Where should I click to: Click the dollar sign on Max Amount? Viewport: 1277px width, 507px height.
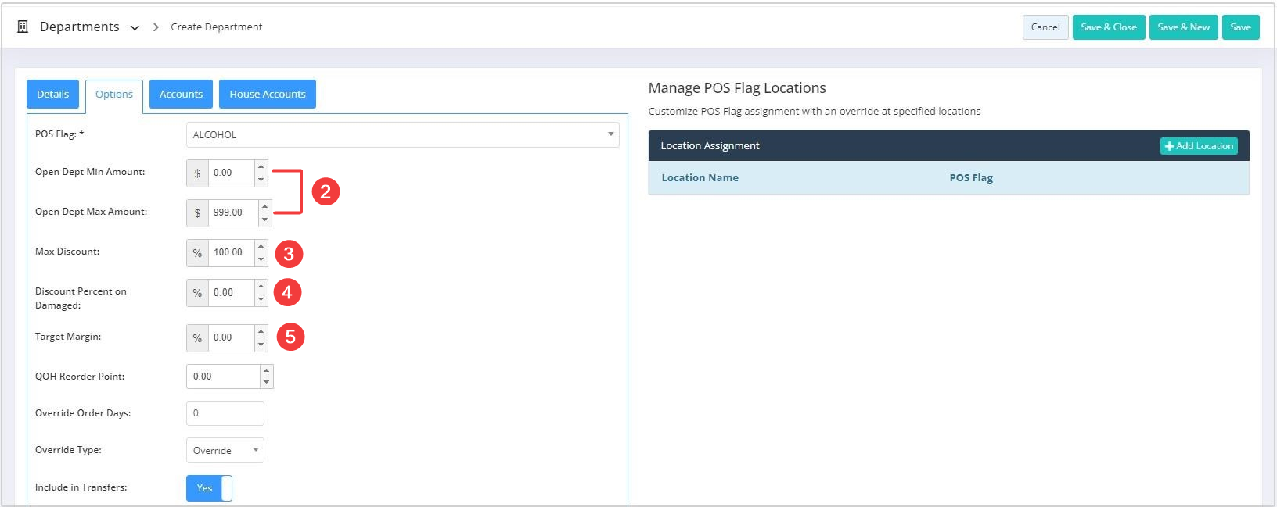[x=197, y=212]
